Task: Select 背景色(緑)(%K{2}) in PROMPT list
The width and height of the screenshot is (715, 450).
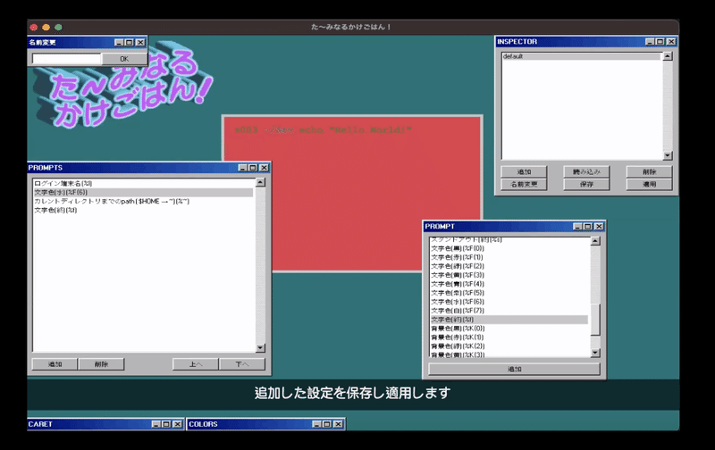Action: pyautogui.click(x=509, y=346)
